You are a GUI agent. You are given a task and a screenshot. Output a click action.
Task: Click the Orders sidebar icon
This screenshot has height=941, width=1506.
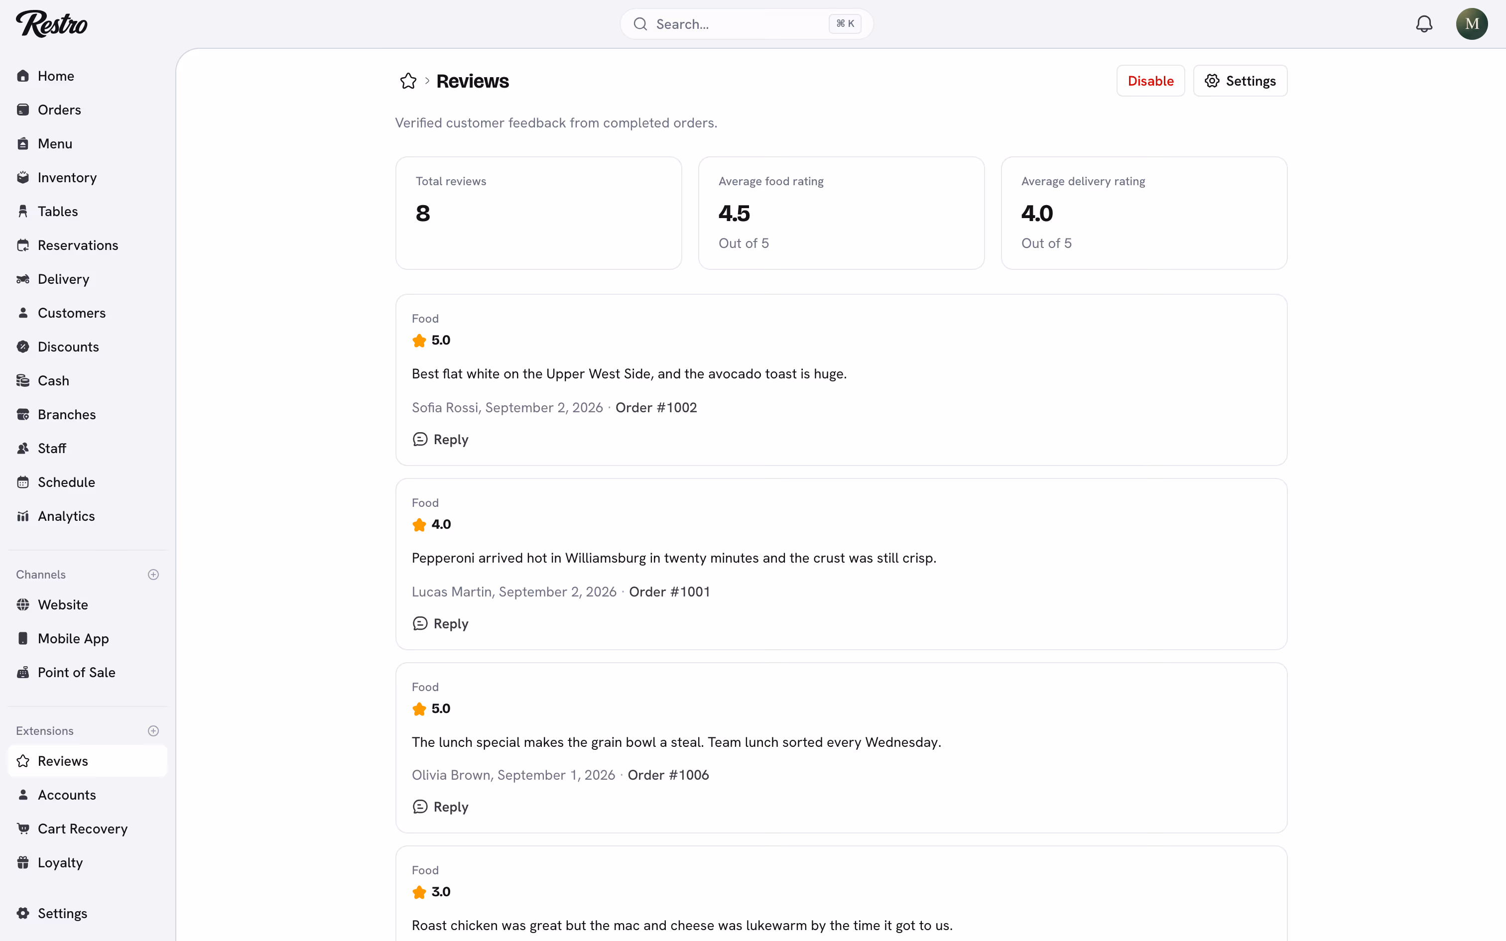(23, 110)
